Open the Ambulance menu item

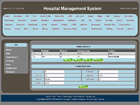coord(72,20)
